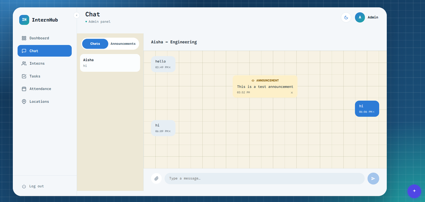Toggle dark mode with the moon icon

[346, 17]
